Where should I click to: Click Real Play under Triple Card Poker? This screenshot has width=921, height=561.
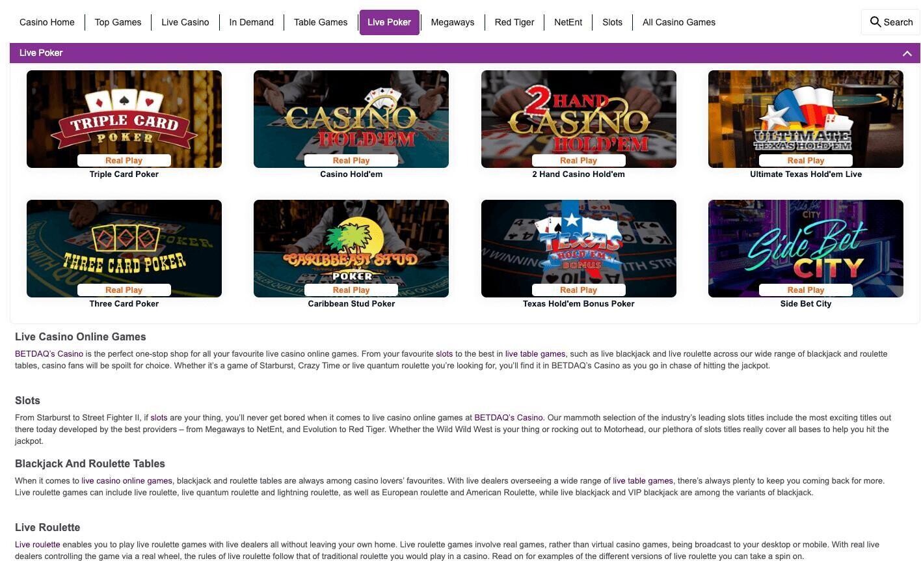point(124,160)
